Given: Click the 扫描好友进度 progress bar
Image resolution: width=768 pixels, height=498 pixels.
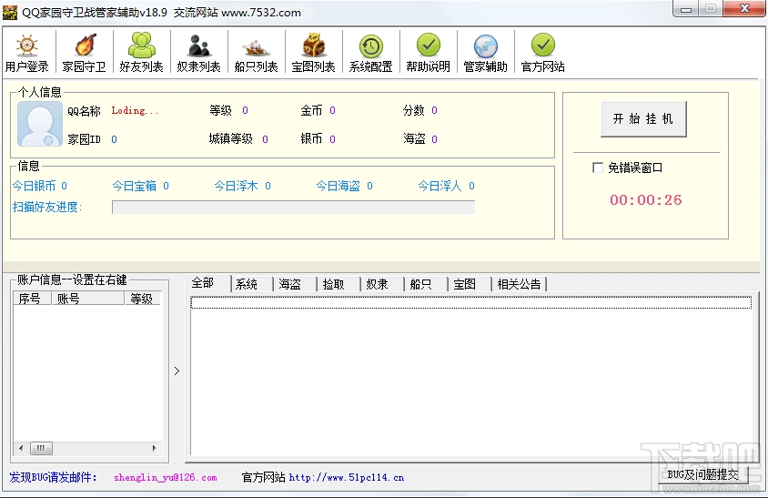Looking at the screenshot, I should pos(293,208).
